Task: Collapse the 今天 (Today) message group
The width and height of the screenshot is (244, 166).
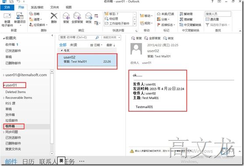Action: coord(62,50)
